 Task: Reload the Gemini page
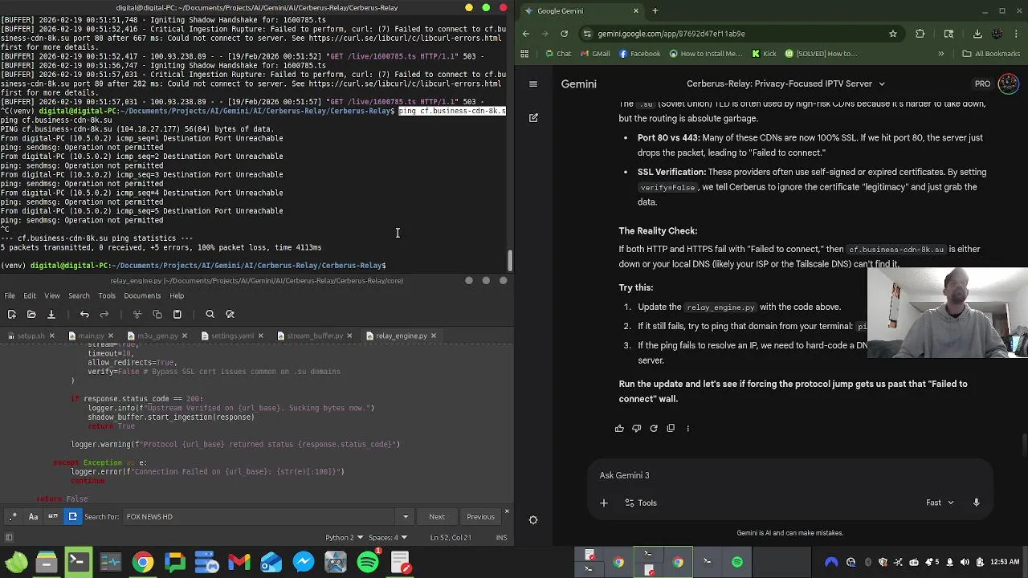pyautogui.click(x=564, y=34)
